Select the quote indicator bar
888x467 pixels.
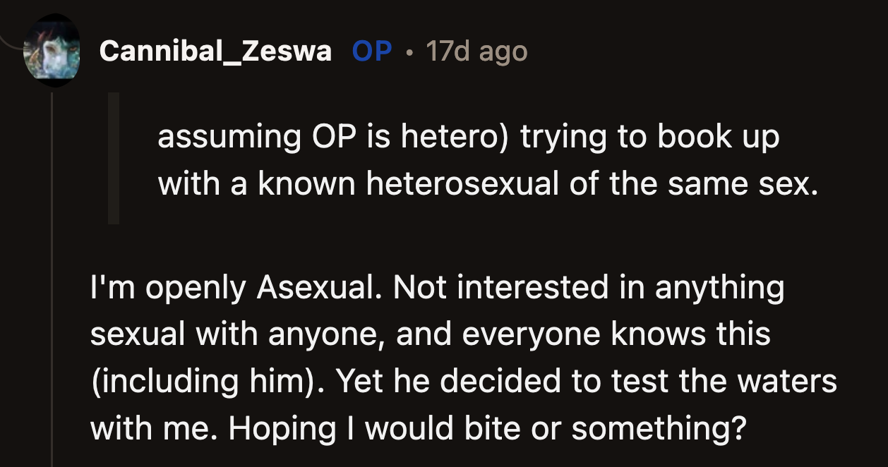[114, 159]
